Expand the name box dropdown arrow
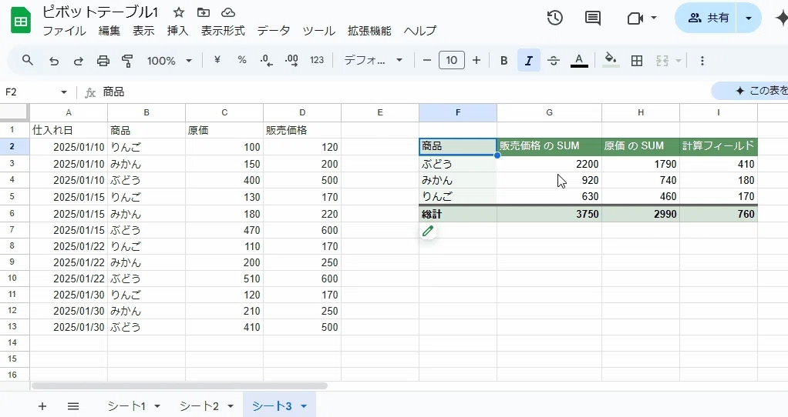 click(64, 92)
